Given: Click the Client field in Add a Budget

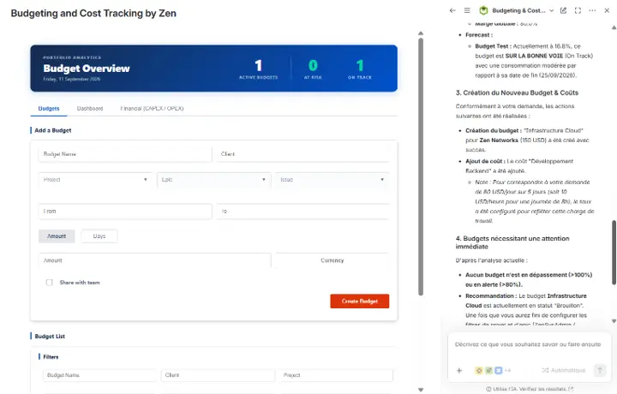Looking at the screenshot, I should tap(303, 154).
